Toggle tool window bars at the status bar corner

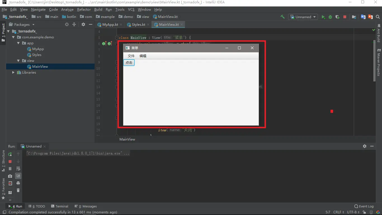coord(4,212)
